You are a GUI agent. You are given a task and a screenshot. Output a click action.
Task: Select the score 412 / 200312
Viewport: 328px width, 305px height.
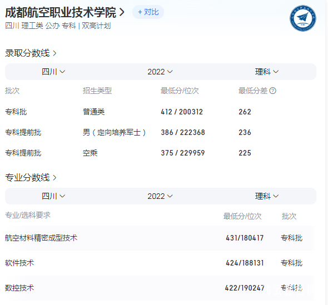(182, 112)
